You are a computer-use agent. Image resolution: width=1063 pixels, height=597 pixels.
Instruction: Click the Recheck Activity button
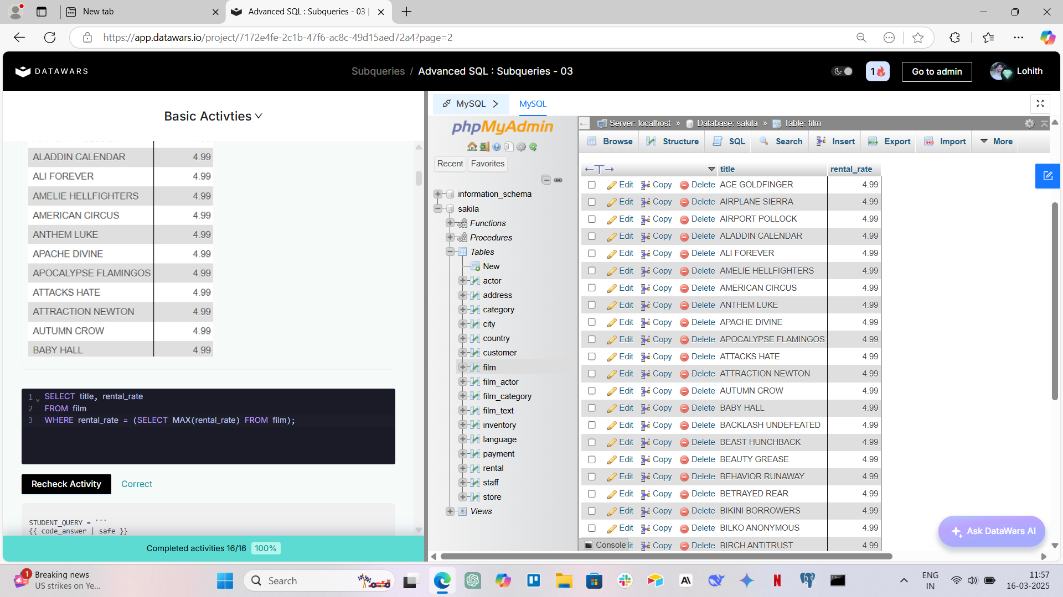[66, 484]
